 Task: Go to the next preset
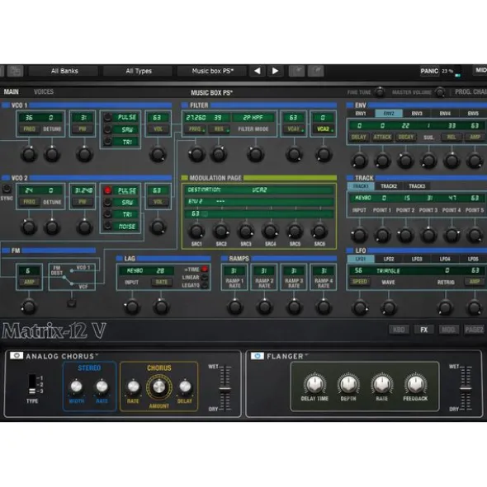275,71
